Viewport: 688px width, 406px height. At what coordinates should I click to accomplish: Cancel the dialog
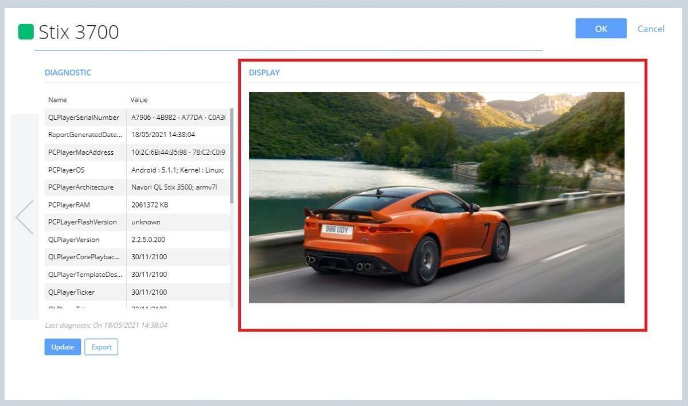pos(651,29)
